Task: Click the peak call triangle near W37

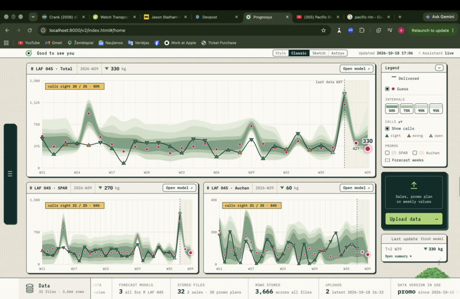Action: point(344,94)
